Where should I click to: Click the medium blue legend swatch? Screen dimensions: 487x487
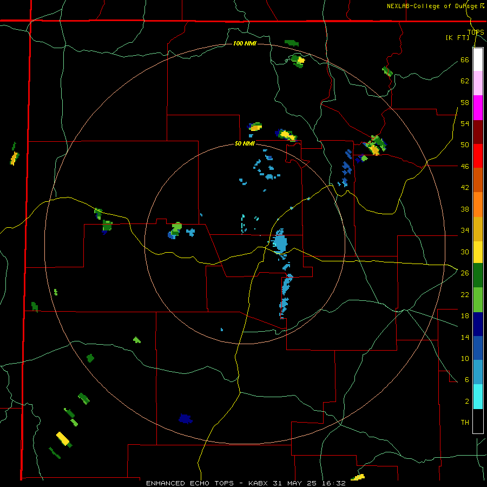click(x=478, y=348)
